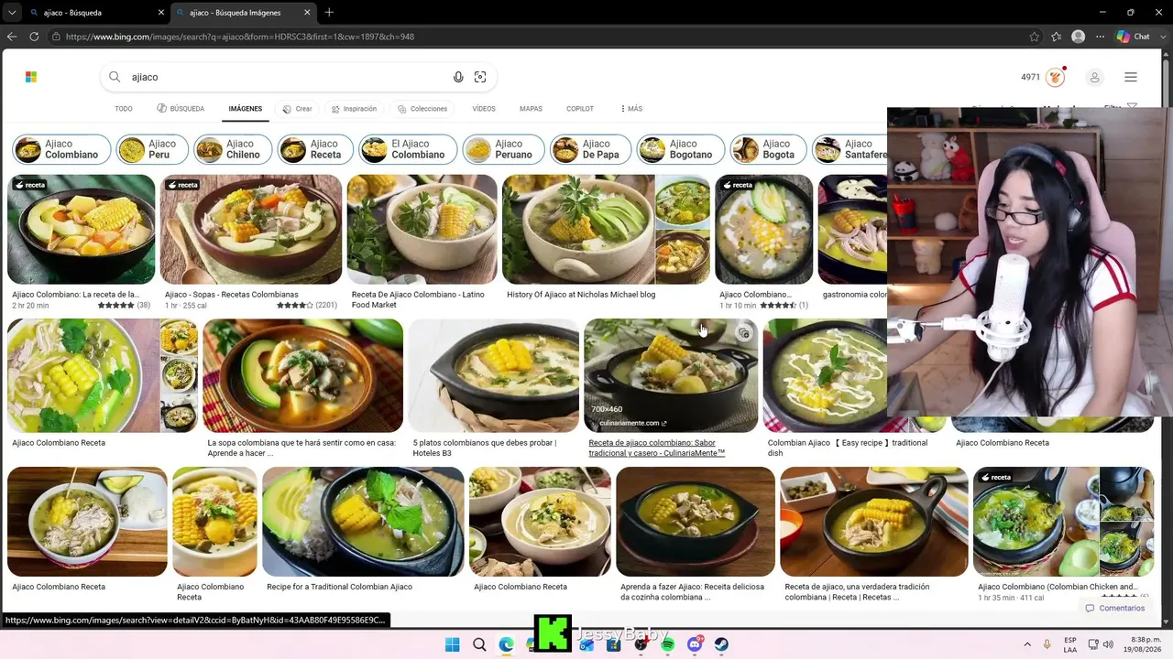Select the 'Ajiaco Bogotano' suggestion chip
The image size is (1173, 659).
(681, 149)
